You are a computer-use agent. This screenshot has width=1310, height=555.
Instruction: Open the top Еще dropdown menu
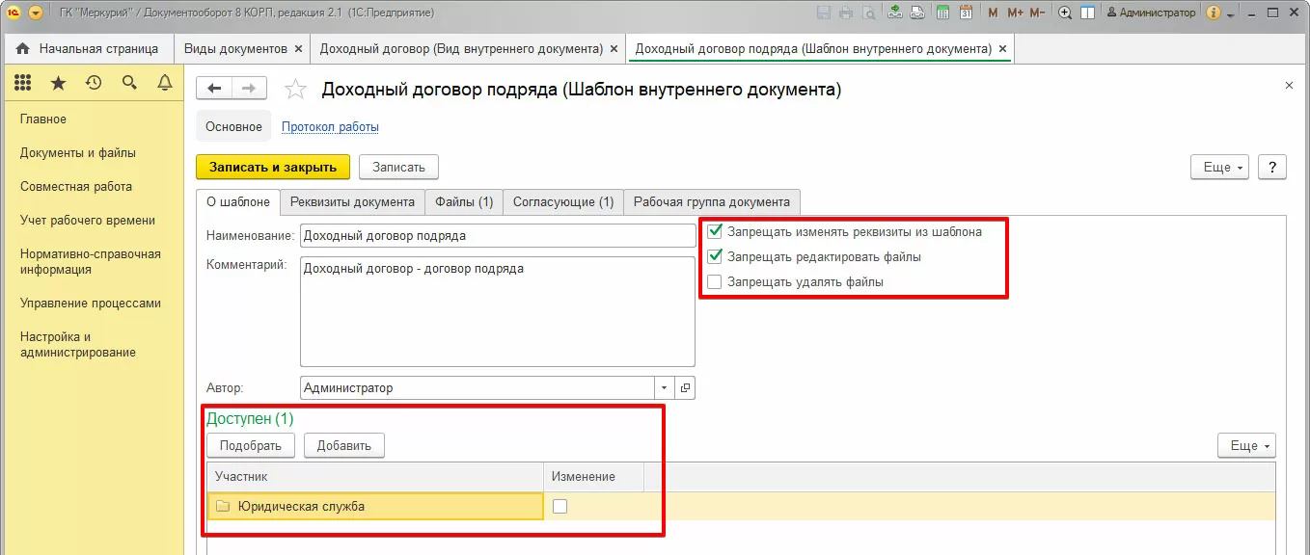pos(1220,167)
